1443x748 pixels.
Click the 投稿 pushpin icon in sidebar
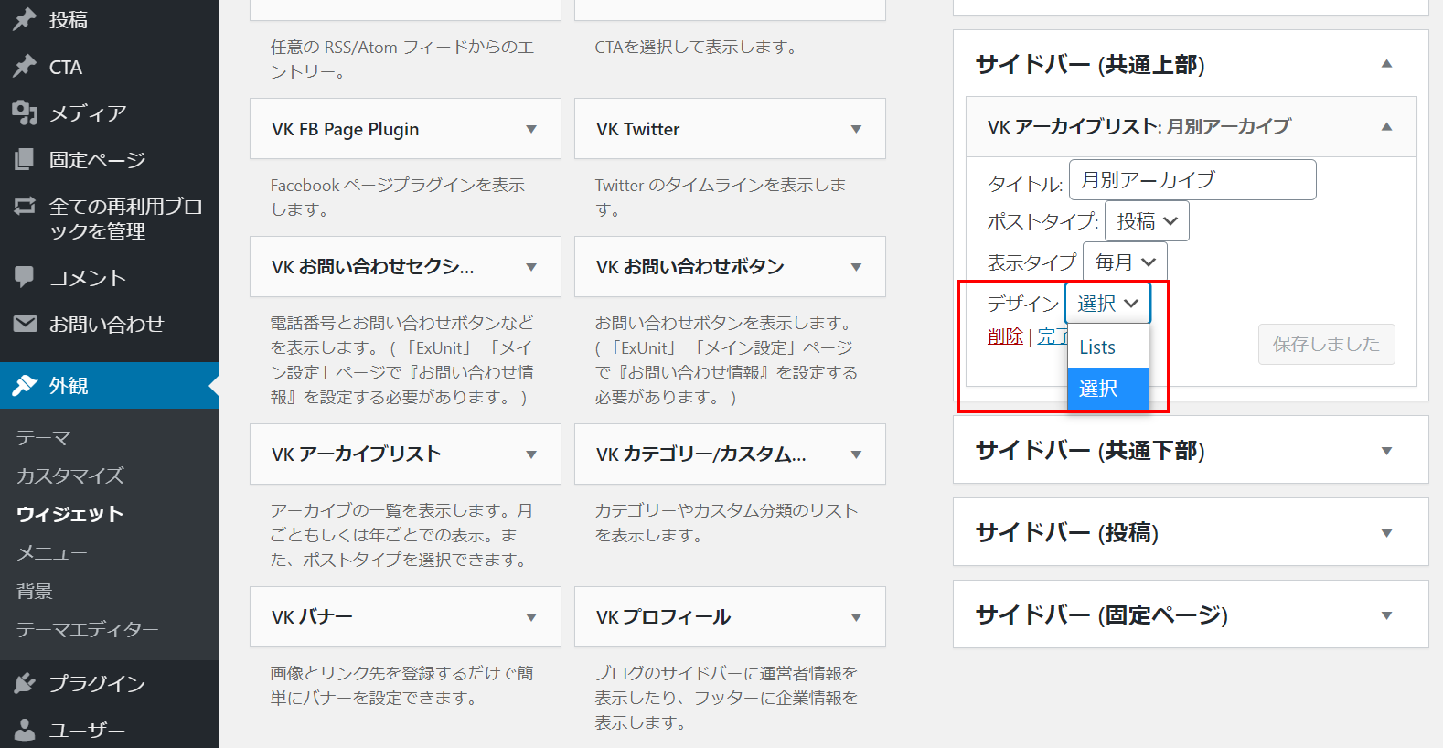tap(25, 19)
